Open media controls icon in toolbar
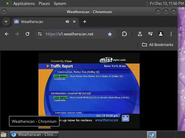This screenshot has height=138, width=185. click(x=150, y=34)
